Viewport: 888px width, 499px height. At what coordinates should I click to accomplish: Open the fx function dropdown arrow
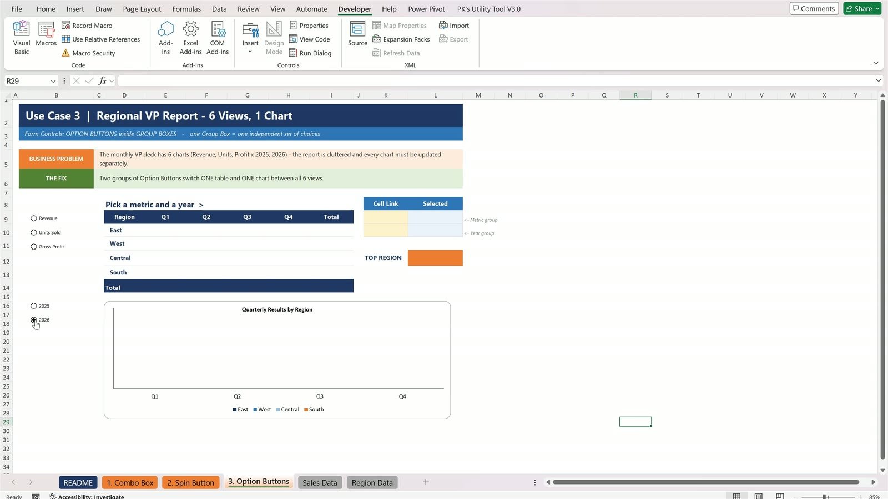coord(112,81)
